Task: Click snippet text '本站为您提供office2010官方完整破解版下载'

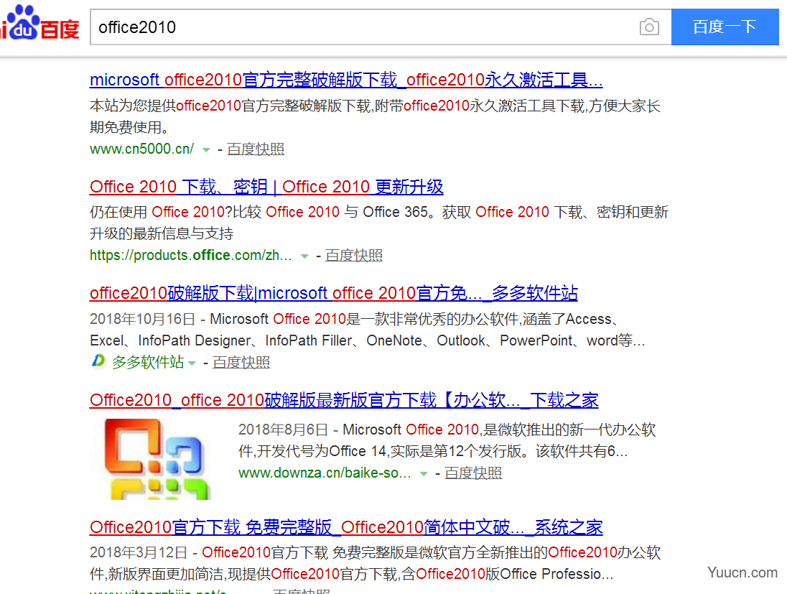Action: pyautogui.click(x=230, y=106)
